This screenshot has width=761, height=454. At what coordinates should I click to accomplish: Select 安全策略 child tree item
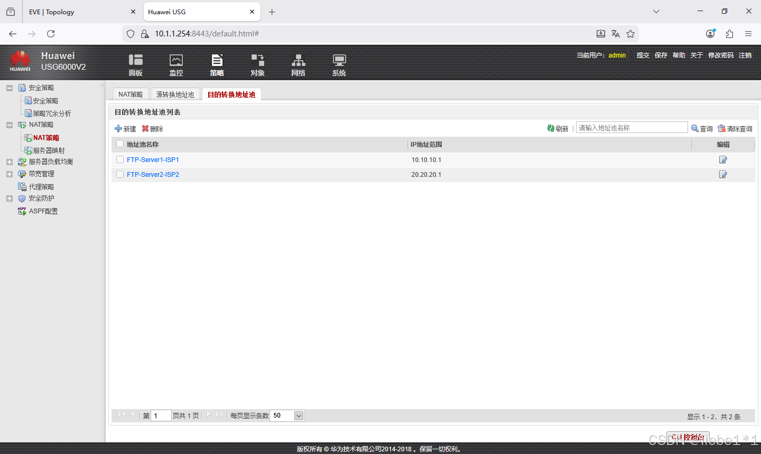coord(41,101)
